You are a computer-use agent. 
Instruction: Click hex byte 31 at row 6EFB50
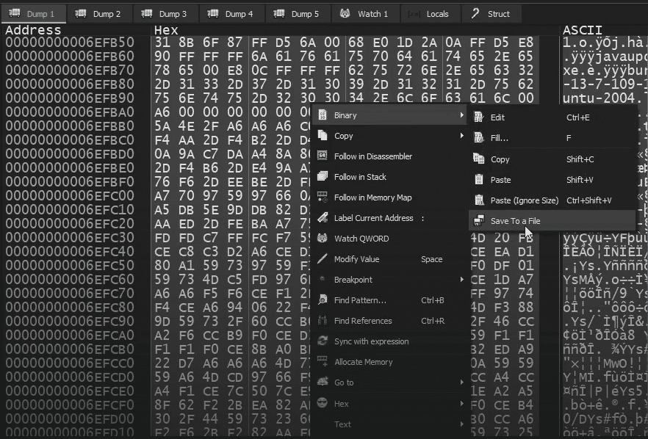click(x=162, y=42)
